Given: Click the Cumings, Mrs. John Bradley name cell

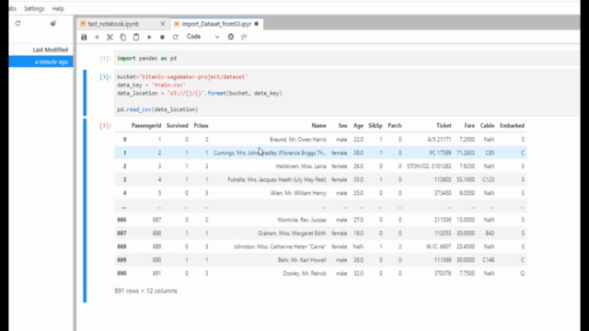Looking at the screenshot, I should 270,154.
